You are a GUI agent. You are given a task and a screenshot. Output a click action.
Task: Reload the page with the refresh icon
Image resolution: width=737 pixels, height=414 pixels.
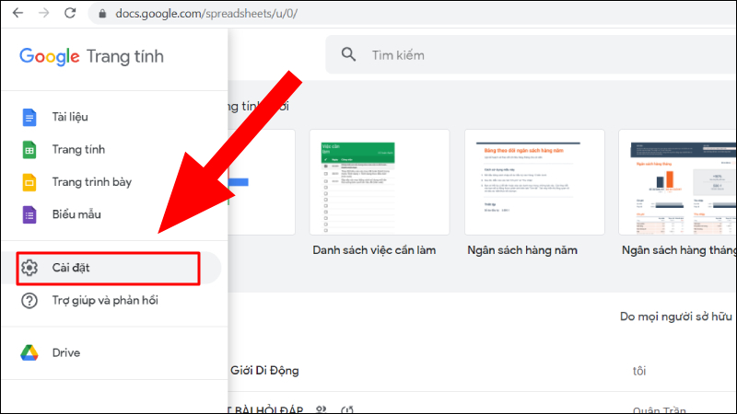(70, 13)
